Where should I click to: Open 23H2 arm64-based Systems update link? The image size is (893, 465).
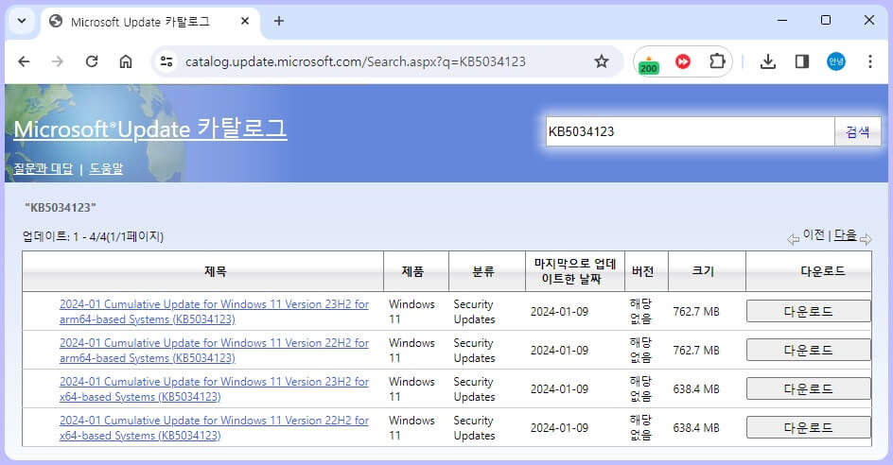point(214,311)
